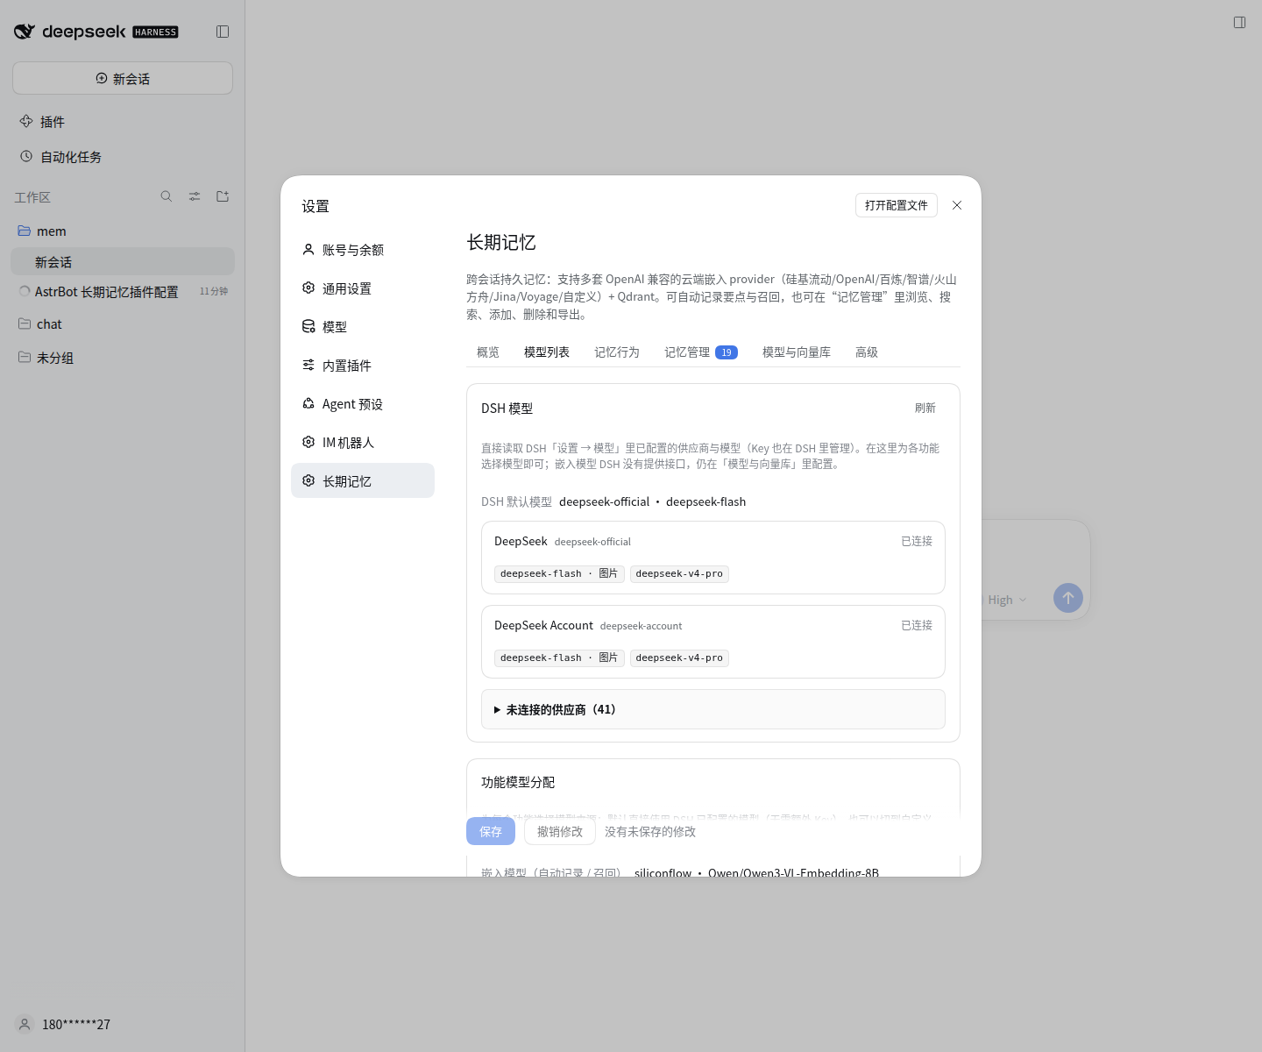Viewport: 1262px width, 1052px height.
Task: Click the 19 badge on 记忆管理
Action: (727, 352)
